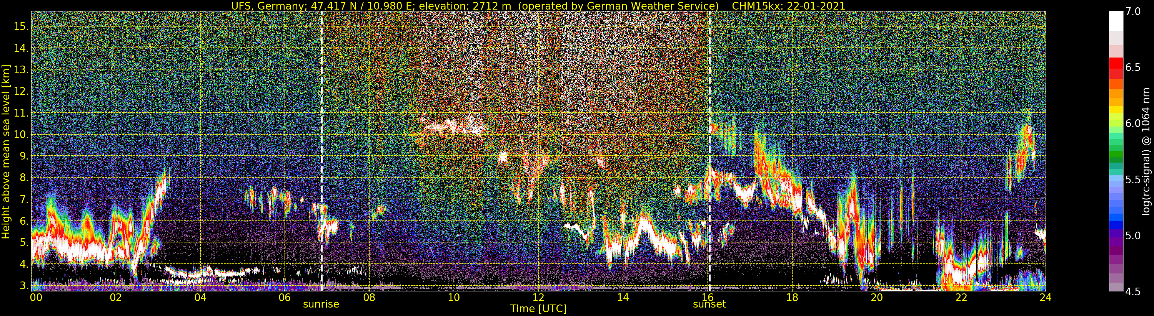Click the '6.0' value on the colorbar

(x=1133, y=123)
